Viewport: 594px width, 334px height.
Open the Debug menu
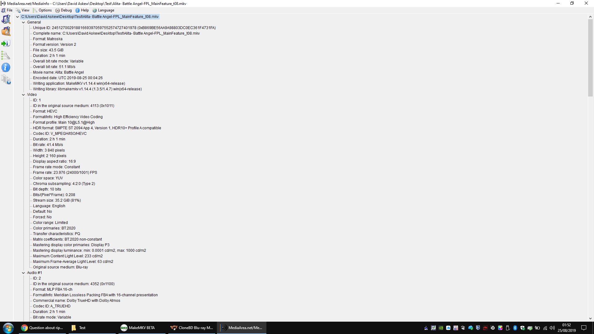tap(63, 10)
